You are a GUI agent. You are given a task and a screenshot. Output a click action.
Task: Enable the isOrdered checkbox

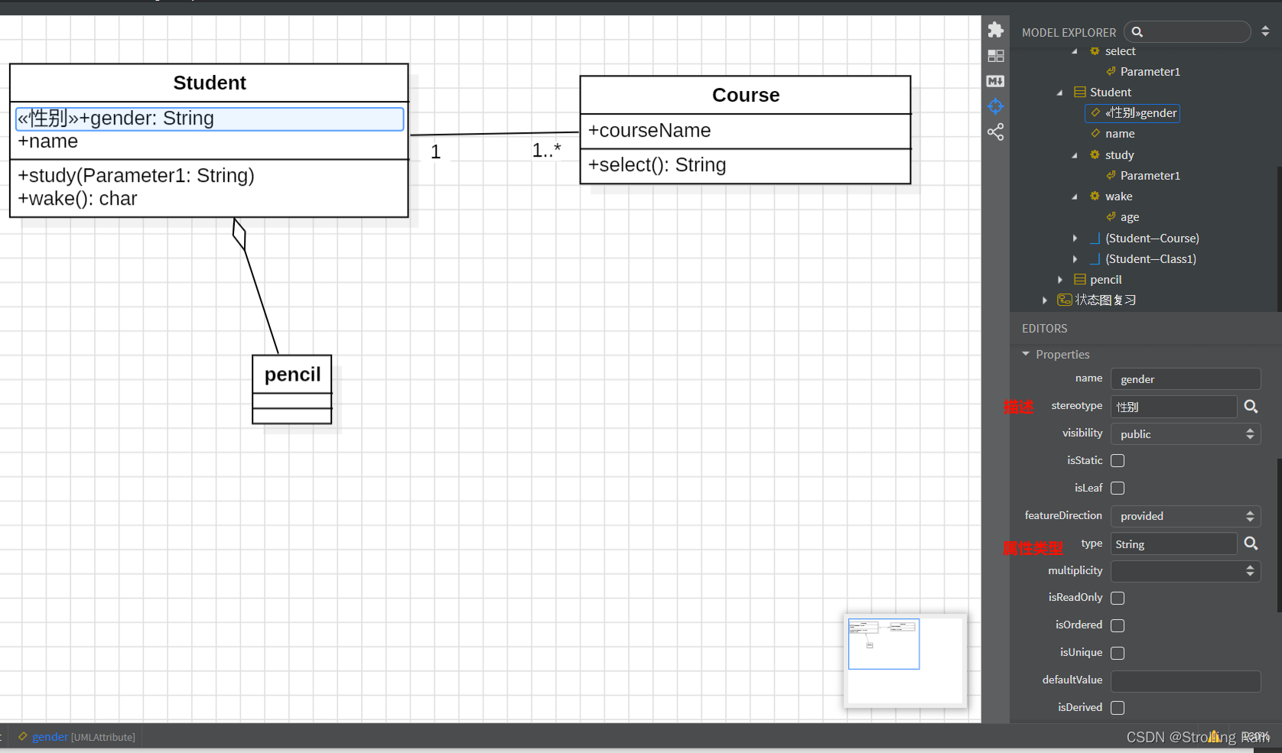1118,625
